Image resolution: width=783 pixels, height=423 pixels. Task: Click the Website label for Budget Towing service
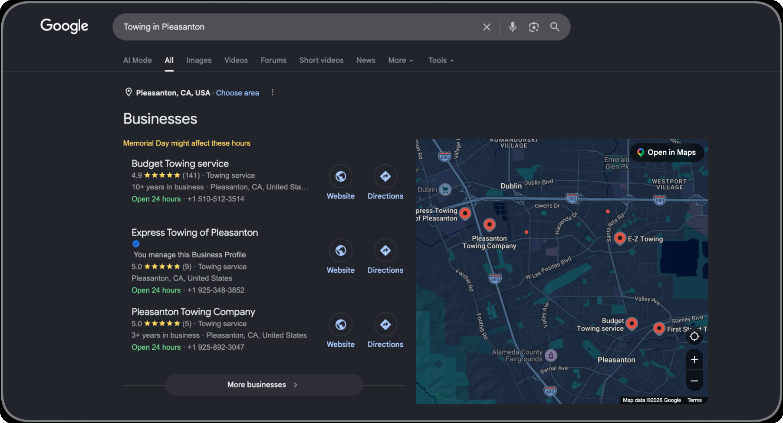(341, 196)
